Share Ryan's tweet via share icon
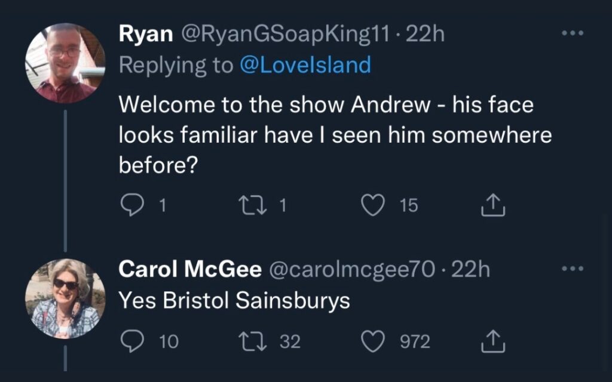 coord(493,205)
